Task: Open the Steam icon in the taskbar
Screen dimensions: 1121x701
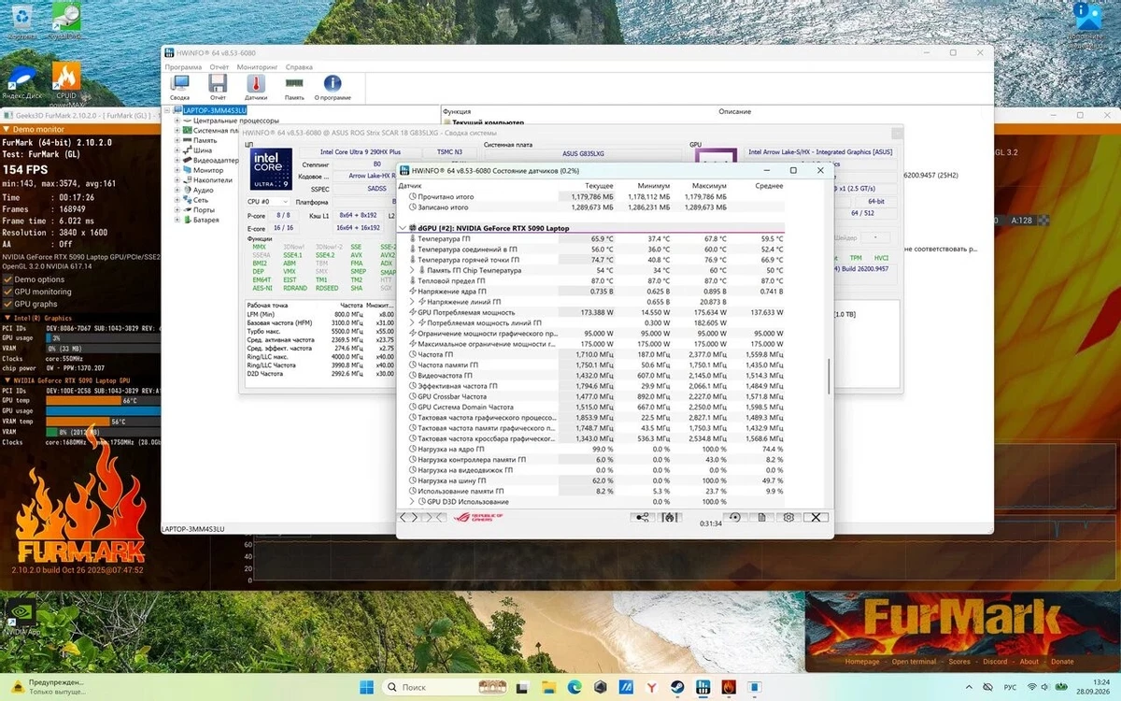Action: (677, 687)
